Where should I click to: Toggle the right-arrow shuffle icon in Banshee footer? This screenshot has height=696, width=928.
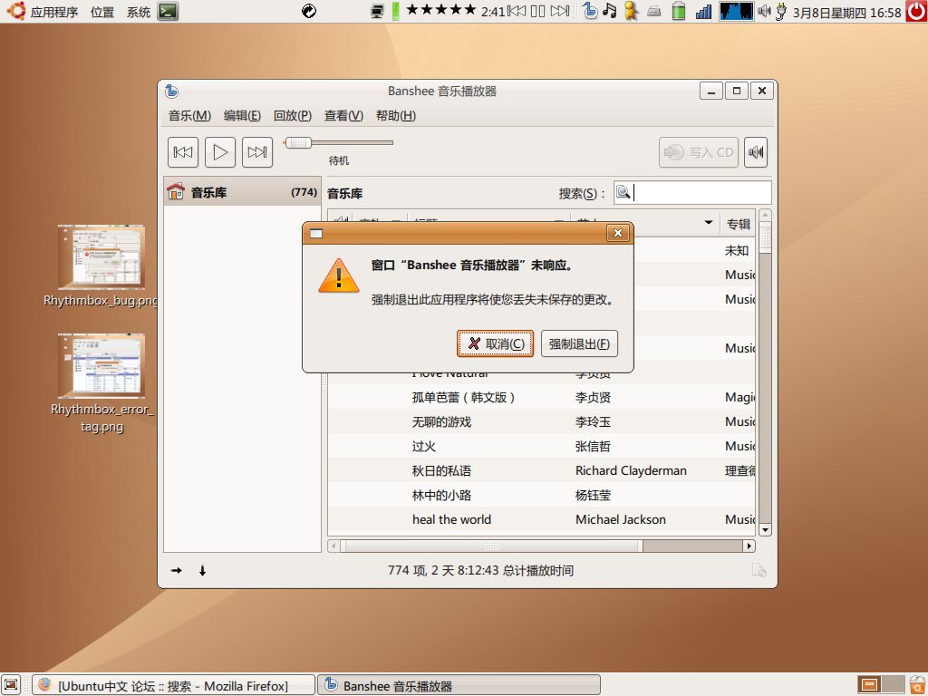point(177,571)
